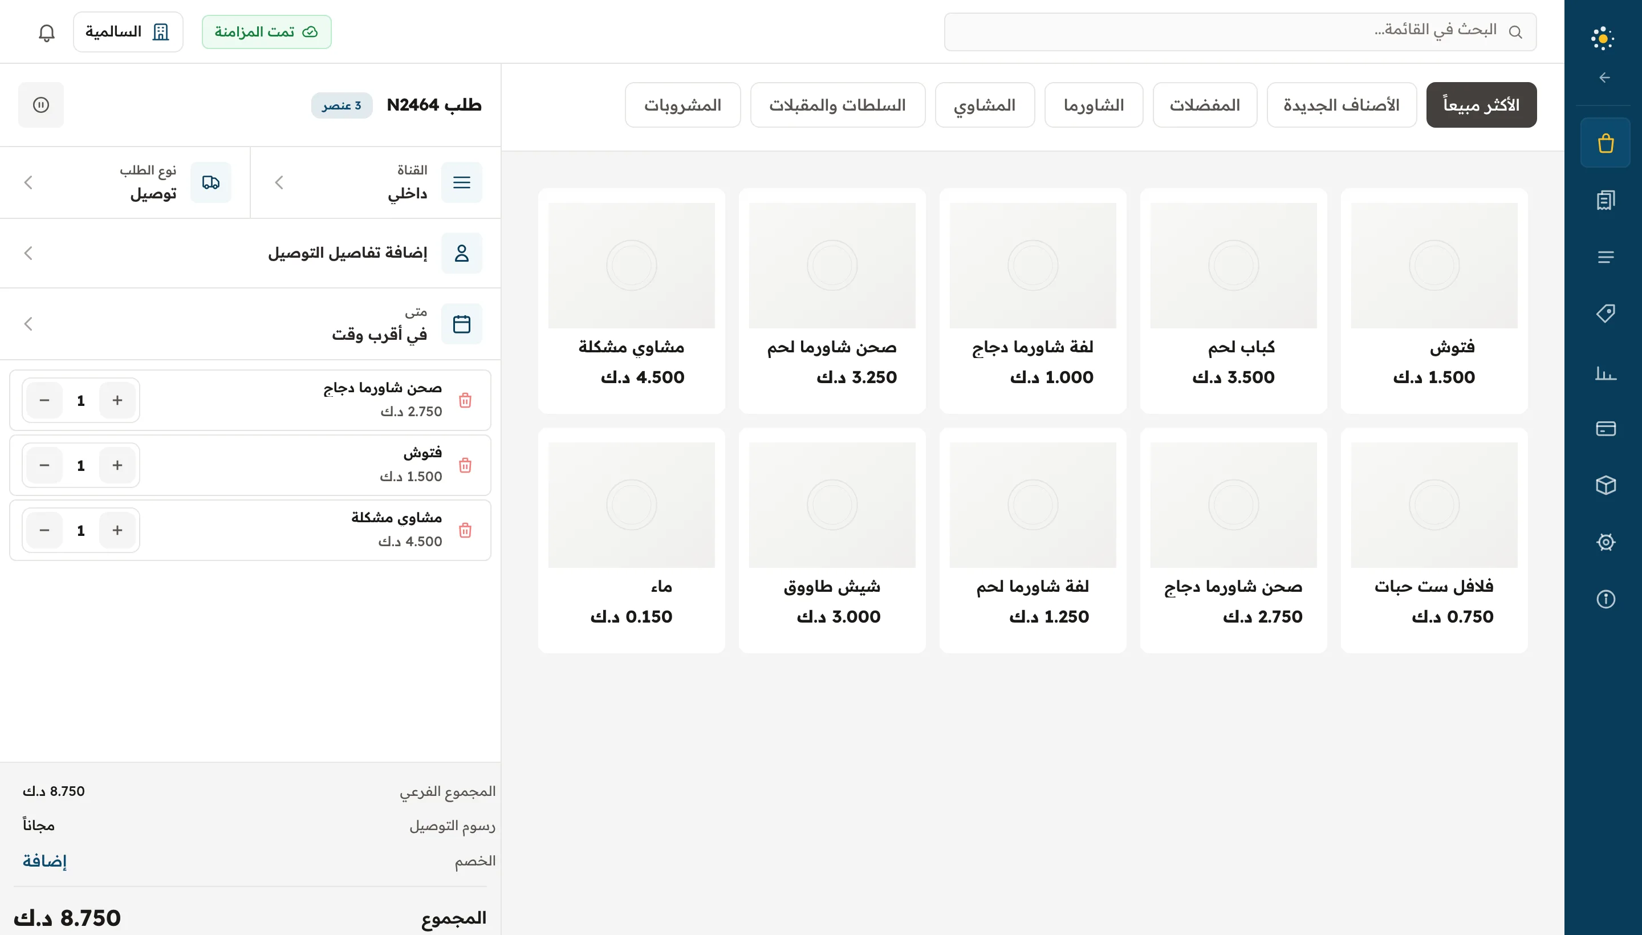Viewport: 1642px width, 935px height.
Task: Collapse sidebar with the arrow icon
Action: click(x=1604, y=78)
